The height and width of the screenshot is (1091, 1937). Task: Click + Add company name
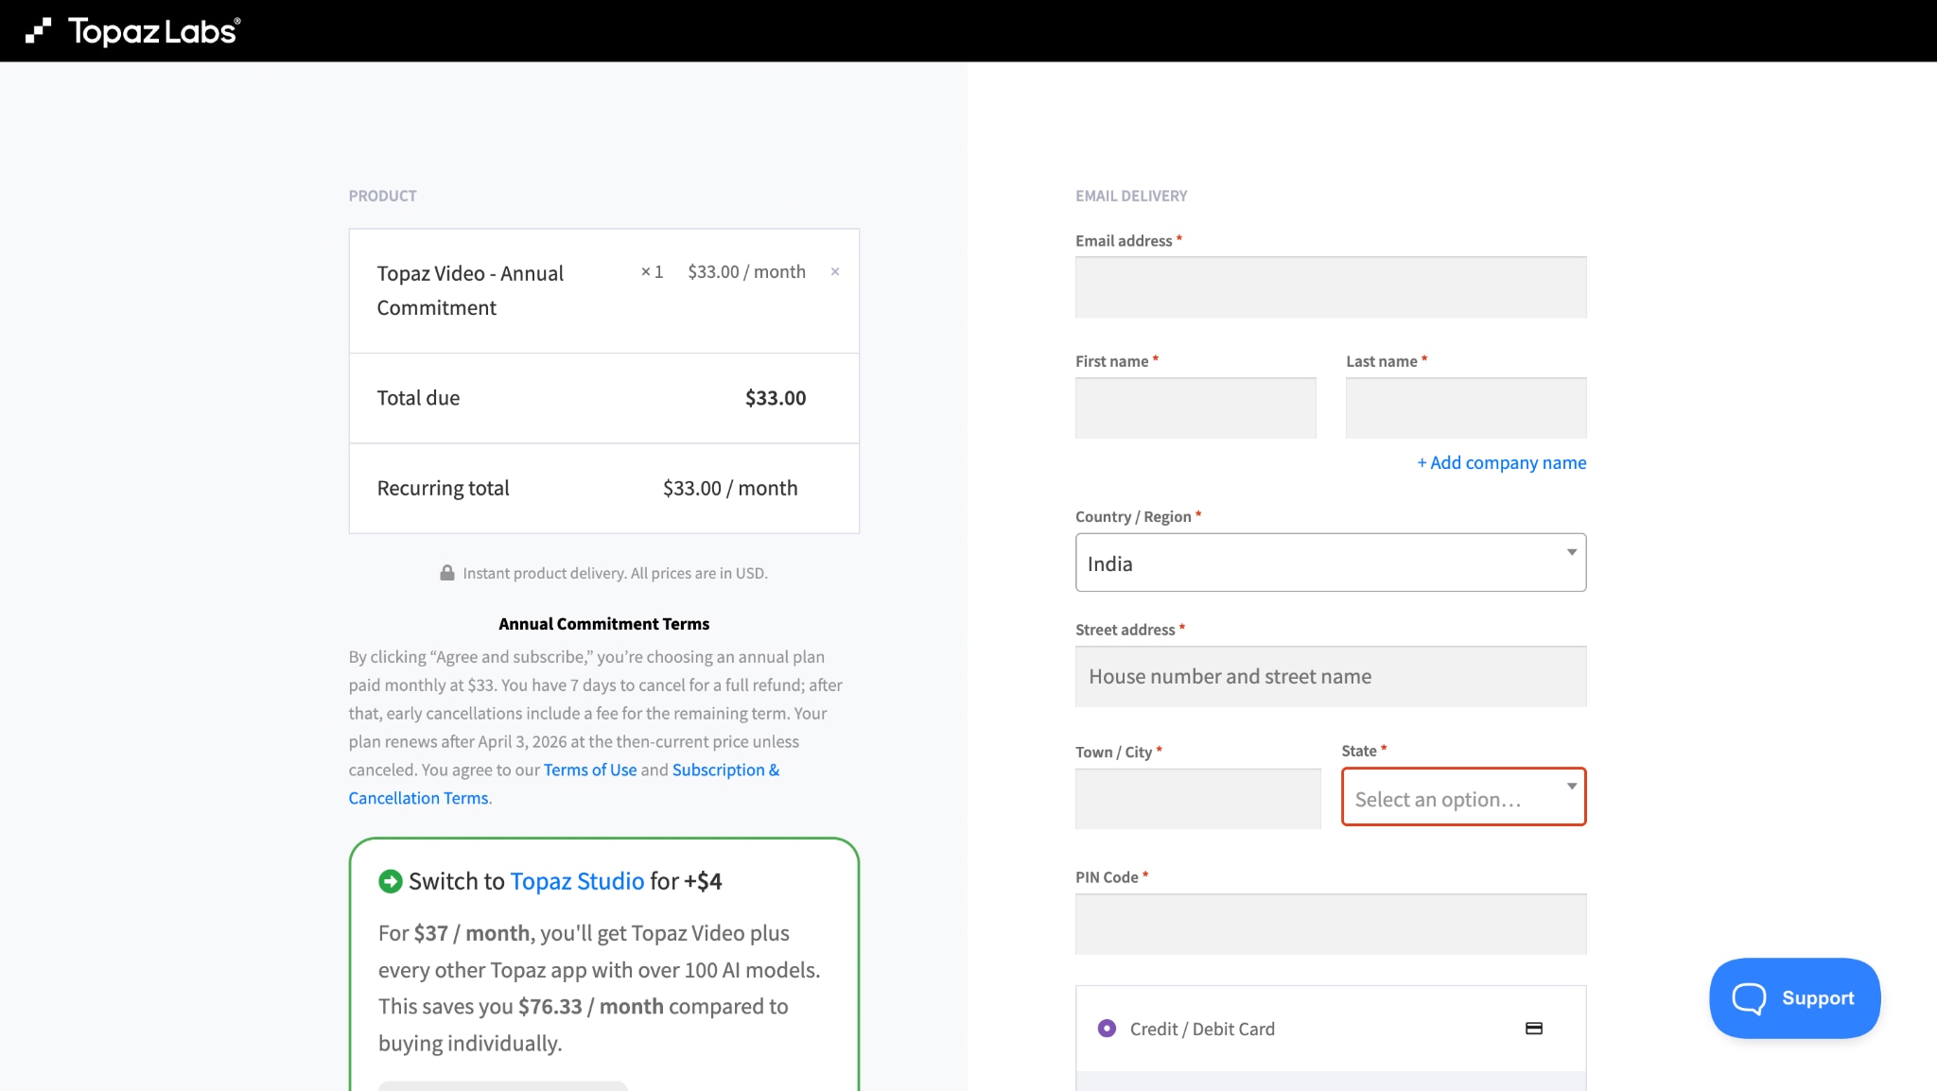pos(1501,462)
